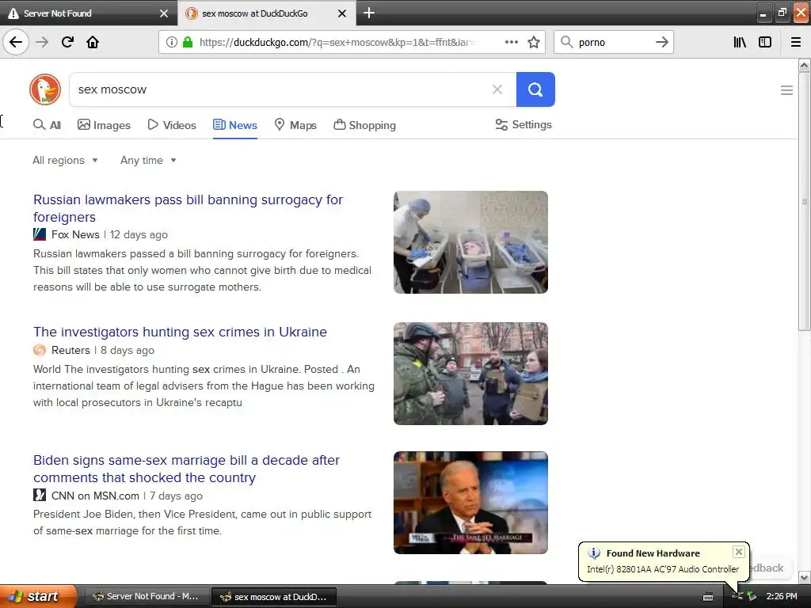
Task: Click the scrollbar up arrow
Action: 805,65
